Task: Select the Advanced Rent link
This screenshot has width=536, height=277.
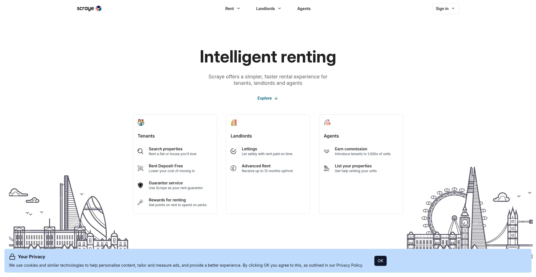Action: pyautogui.click(x=256, y=166)
